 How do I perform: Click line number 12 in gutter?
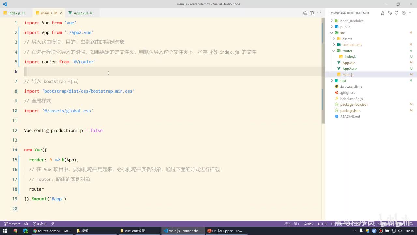pos(15,130)
